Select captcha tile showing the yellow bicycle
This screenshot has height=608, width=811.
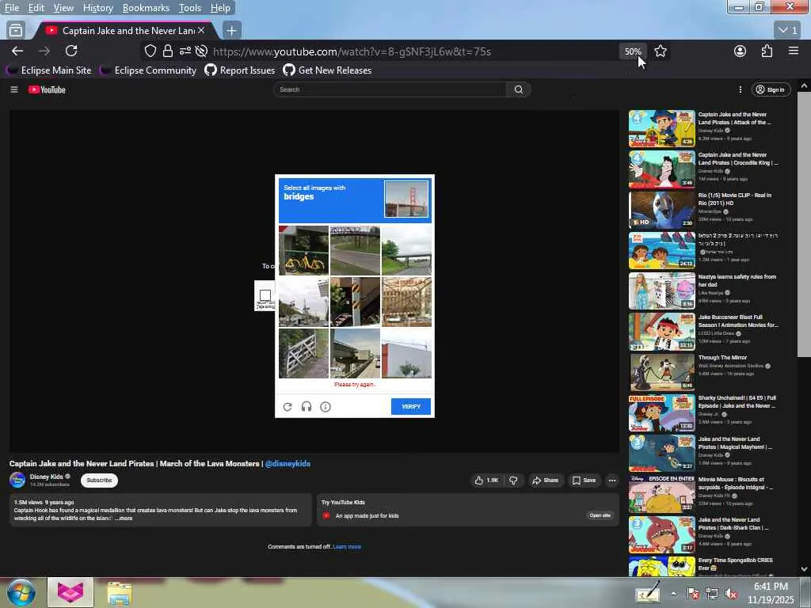pyautogui.click(x=303, y=250)
